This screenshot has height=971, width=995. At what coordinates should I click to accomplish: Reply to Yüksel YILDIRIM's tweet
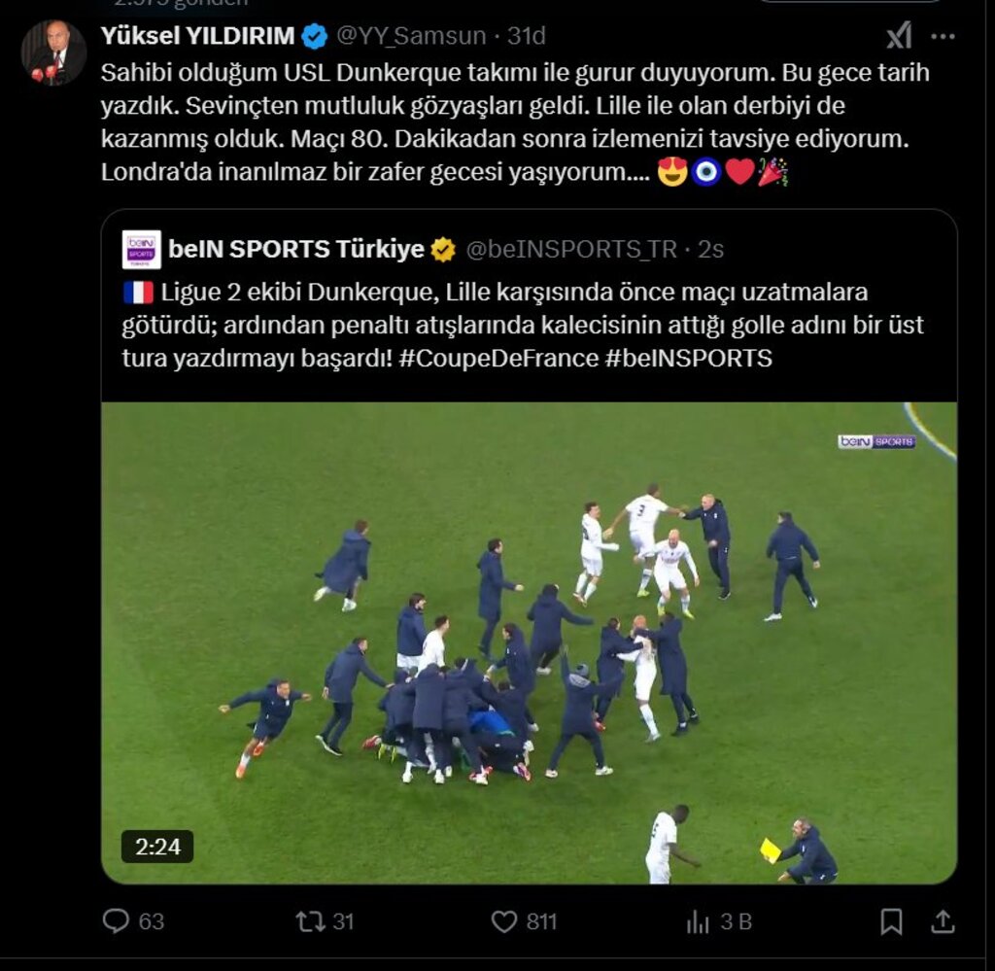point(117,921)
